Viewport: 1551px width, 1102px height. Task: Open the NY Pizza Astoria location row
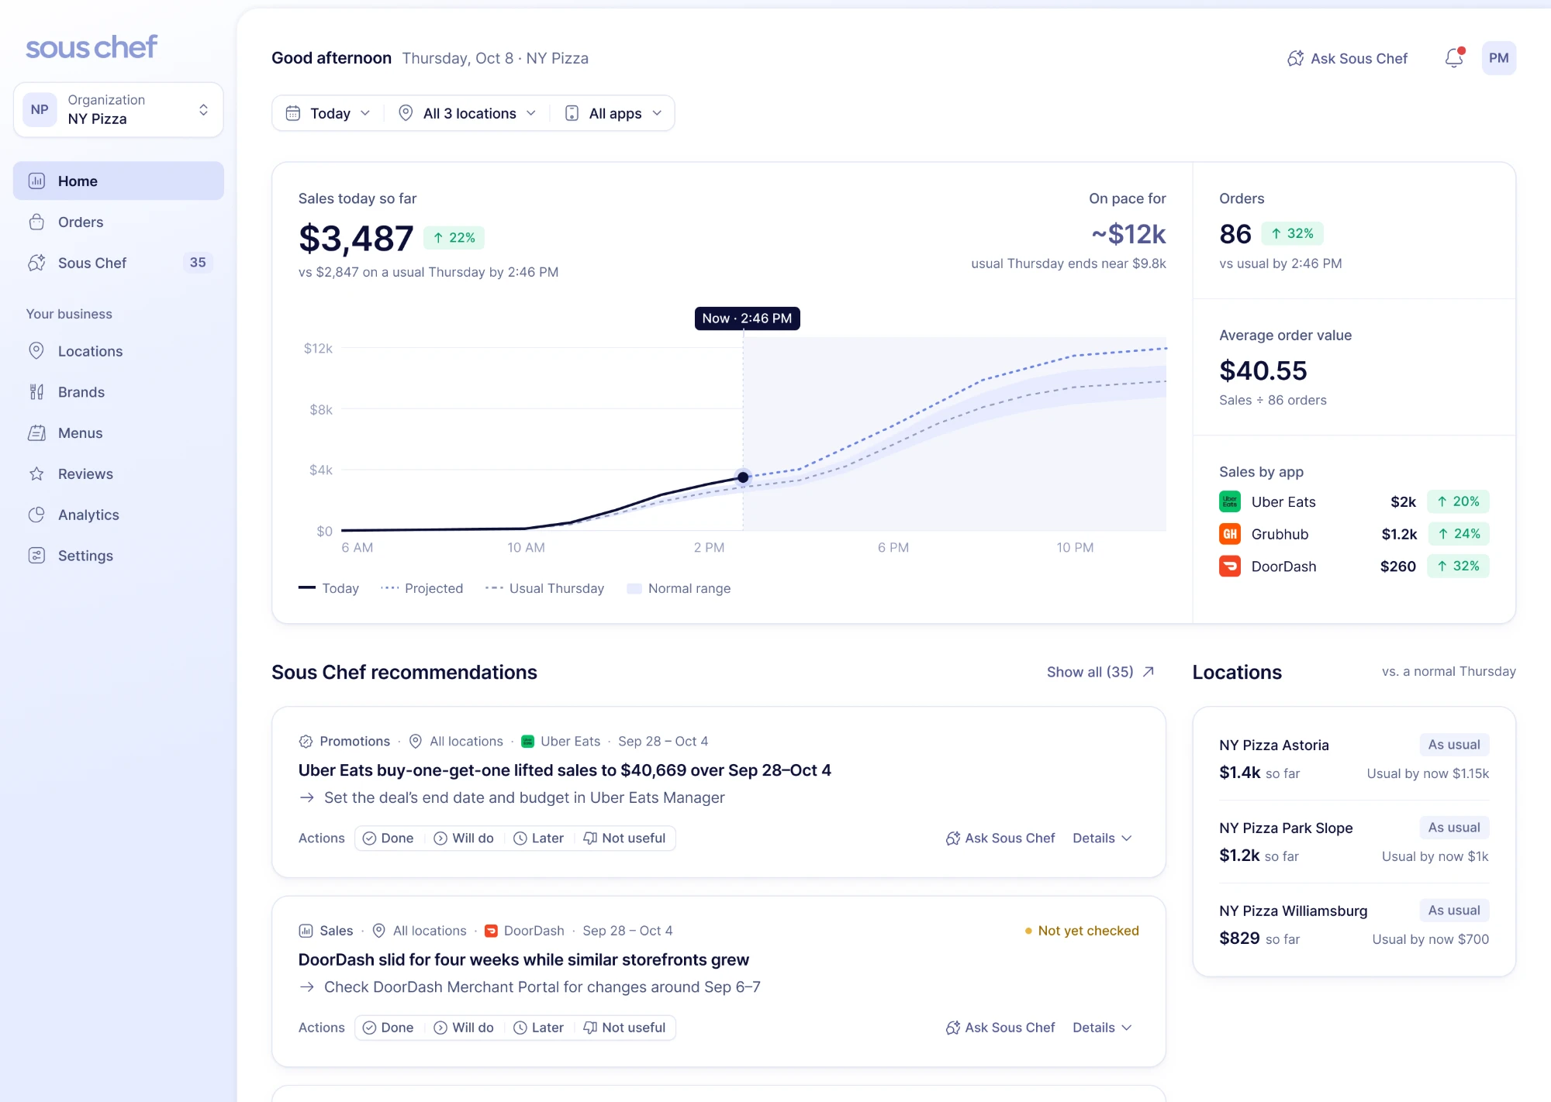pos(1354,759)
